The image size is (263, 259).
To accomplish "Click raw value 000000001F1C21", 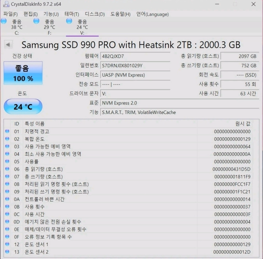I will pos(232,192).
